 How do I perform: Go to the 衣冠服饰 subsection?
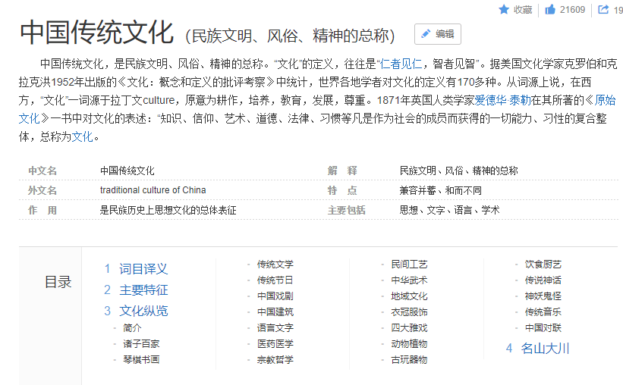(409, 312)
